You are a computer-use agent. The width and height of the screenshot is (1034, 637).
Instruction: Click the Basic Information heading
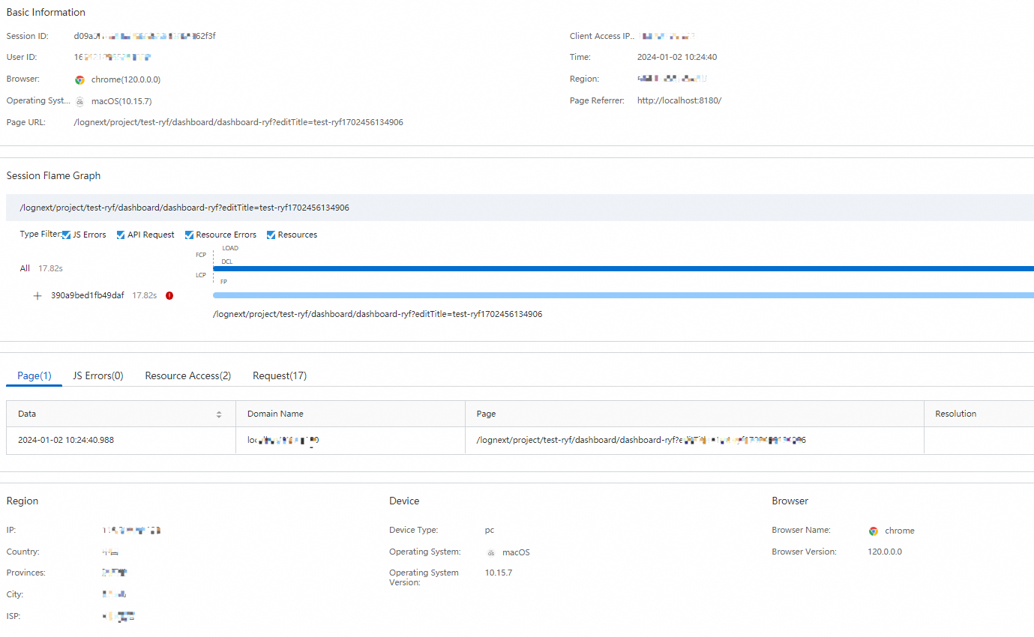pyautogui.click(x=46, y=13)
